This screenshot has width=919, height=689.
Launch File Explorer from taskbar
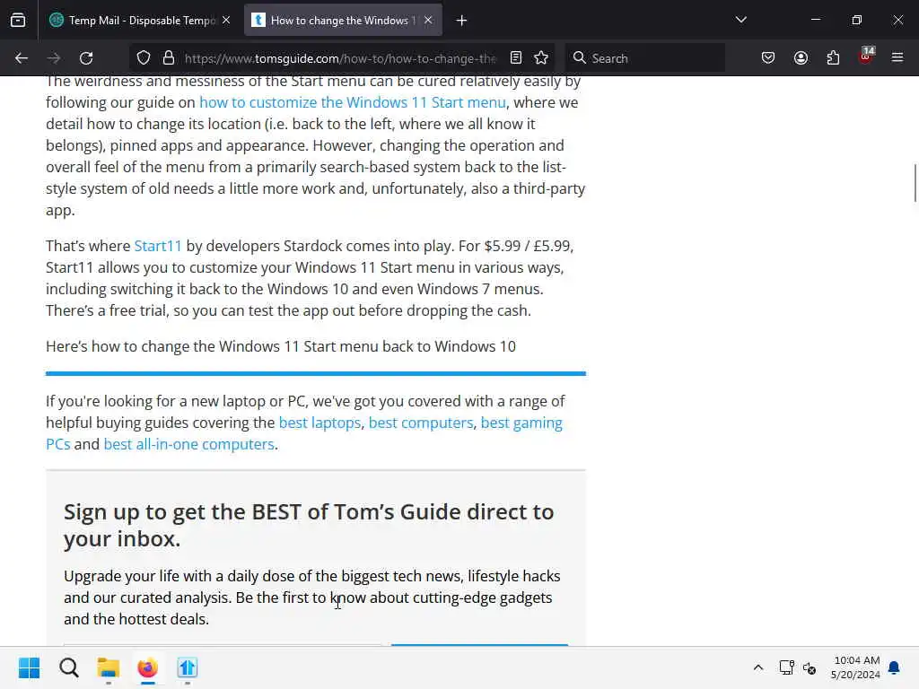click(109, 667)
